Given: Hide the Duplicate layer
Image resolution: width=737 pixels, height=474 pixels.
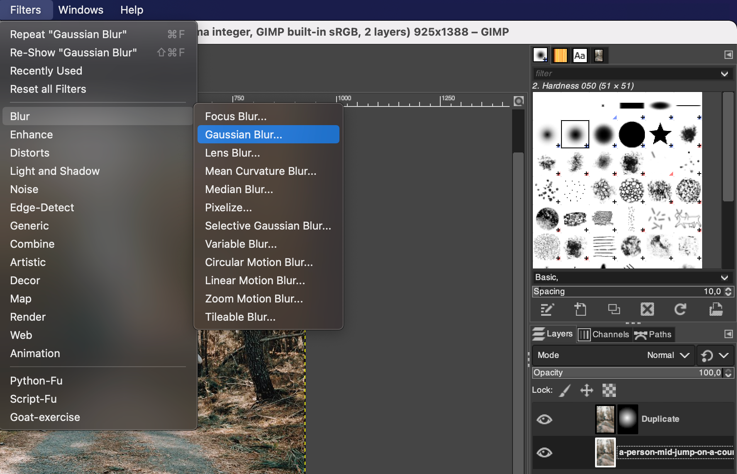Looking at the screenshot, I should tap(545, 419).
